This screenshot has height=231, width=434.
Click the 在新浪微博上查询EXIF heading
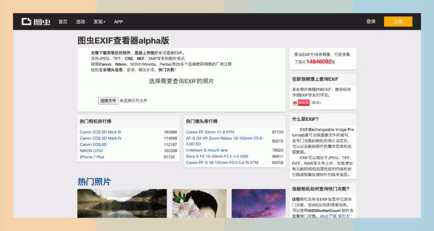coord(315,79)
